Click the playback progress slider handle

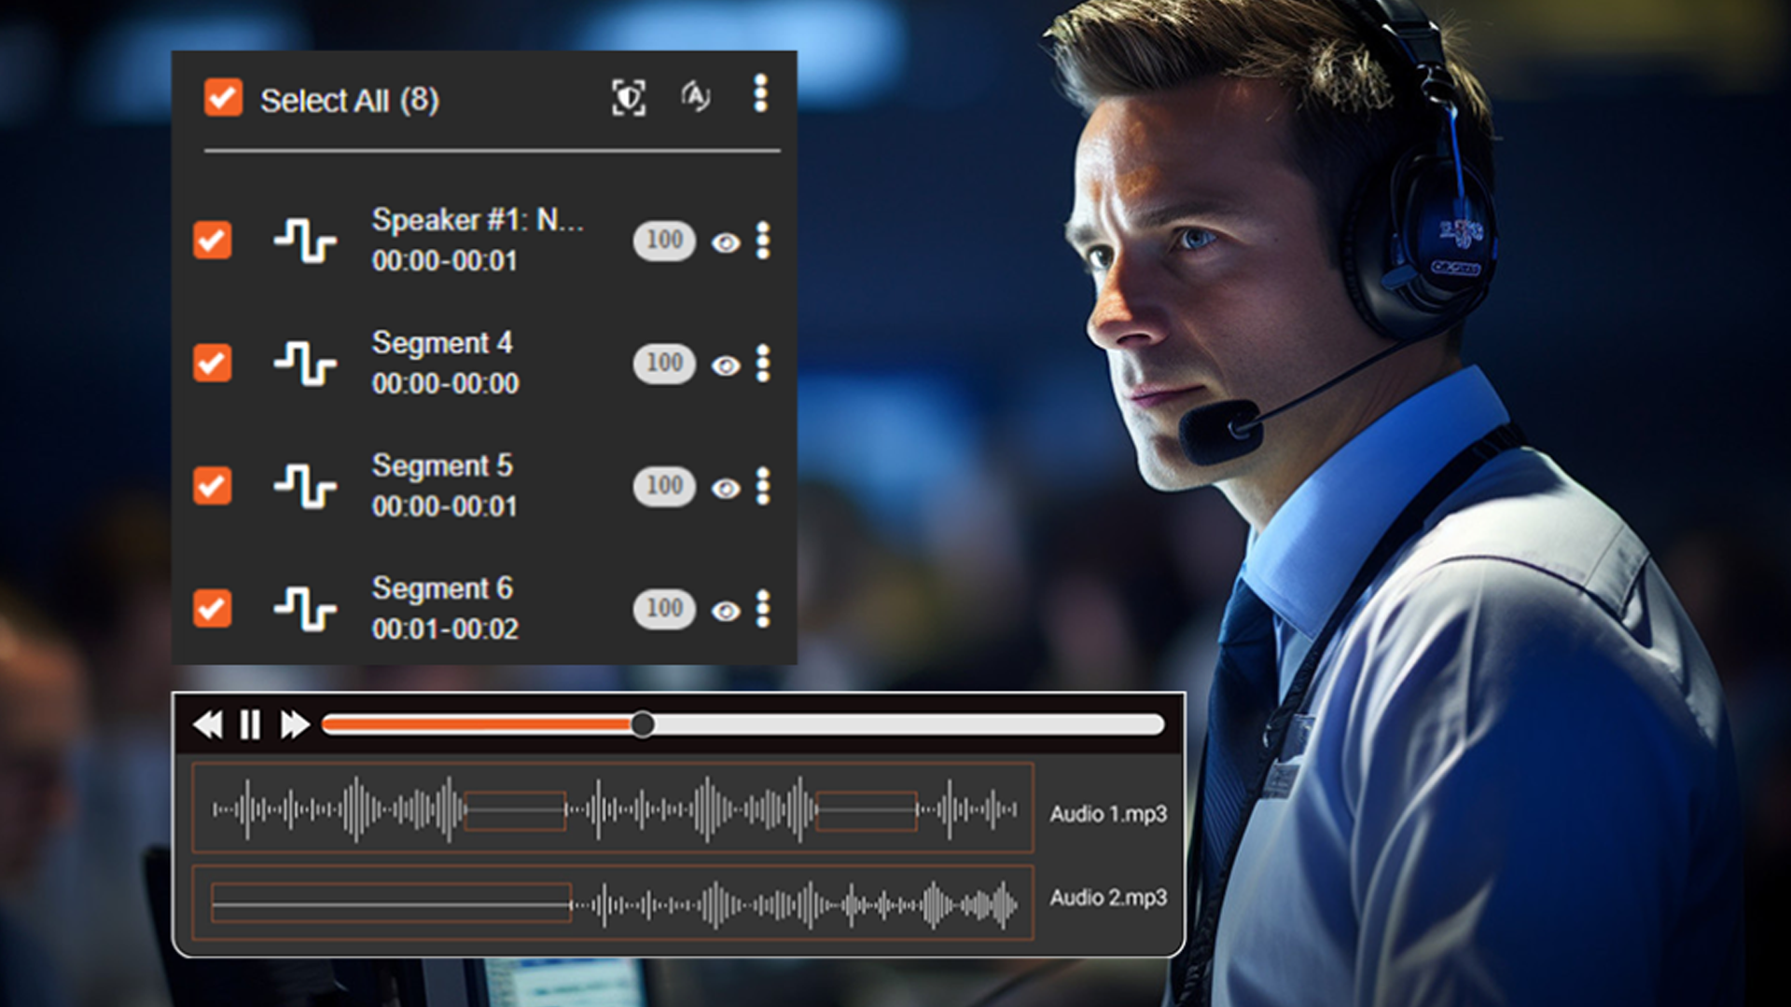tap(642, 724)
